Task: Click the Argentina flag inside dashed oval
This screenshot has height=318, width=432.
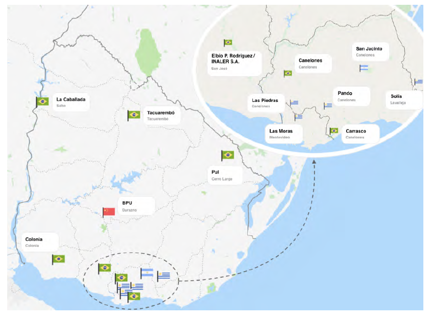Action: click(x=147, y=273)
